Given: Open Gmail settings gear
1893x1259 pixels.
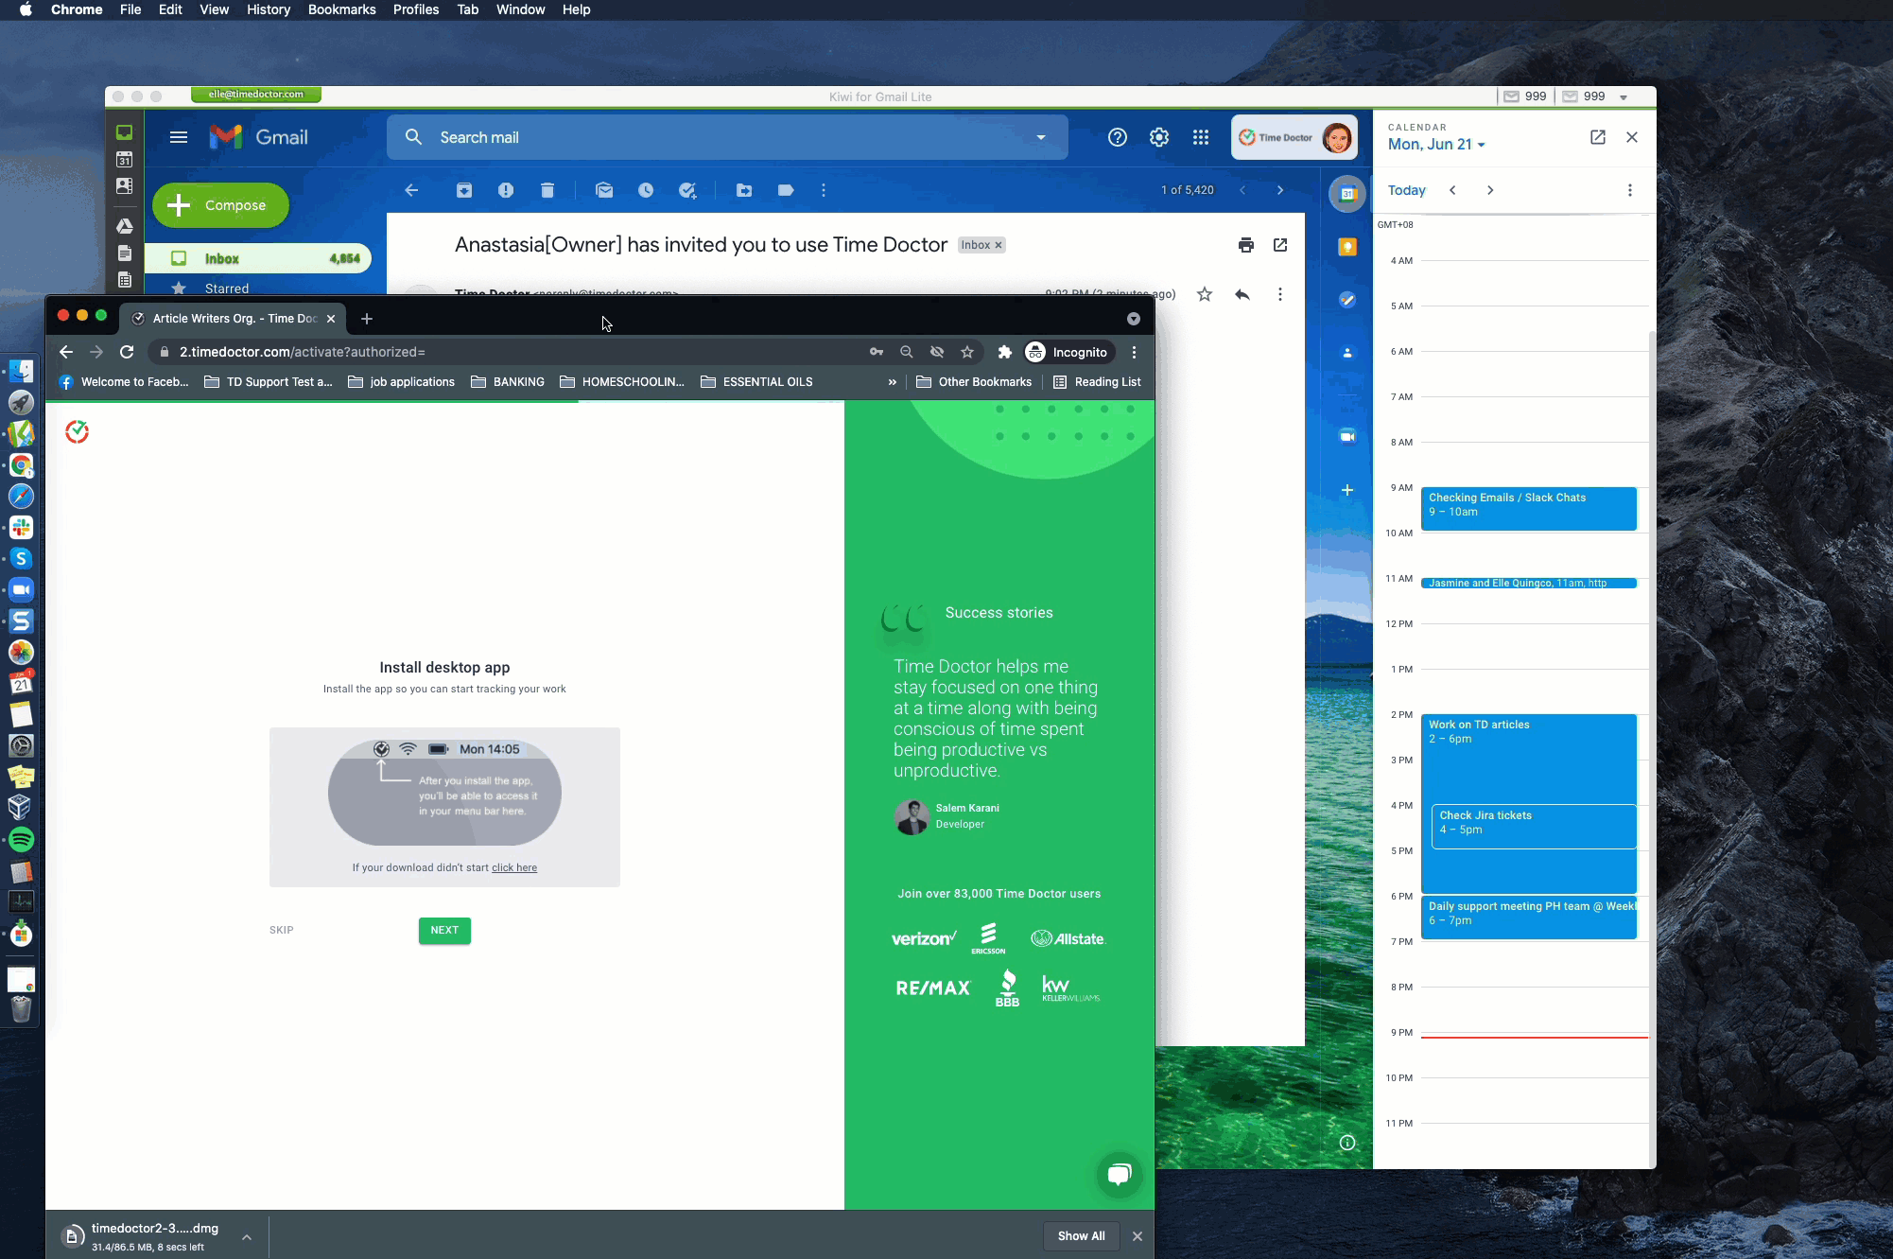Looking at the screenshot, I should pos(1159,137).
